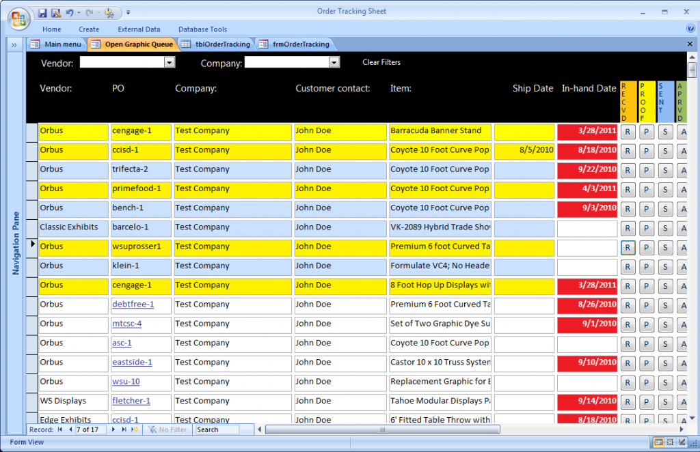Image resolution: width=700 pixels, height=452 pixels.
Task: Mark received (R) for Barracuda Banner Stand row
Action: click(628, 132)
